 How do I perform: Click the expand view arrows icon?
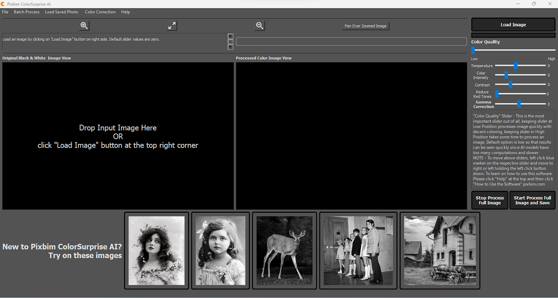click(172, 26)
